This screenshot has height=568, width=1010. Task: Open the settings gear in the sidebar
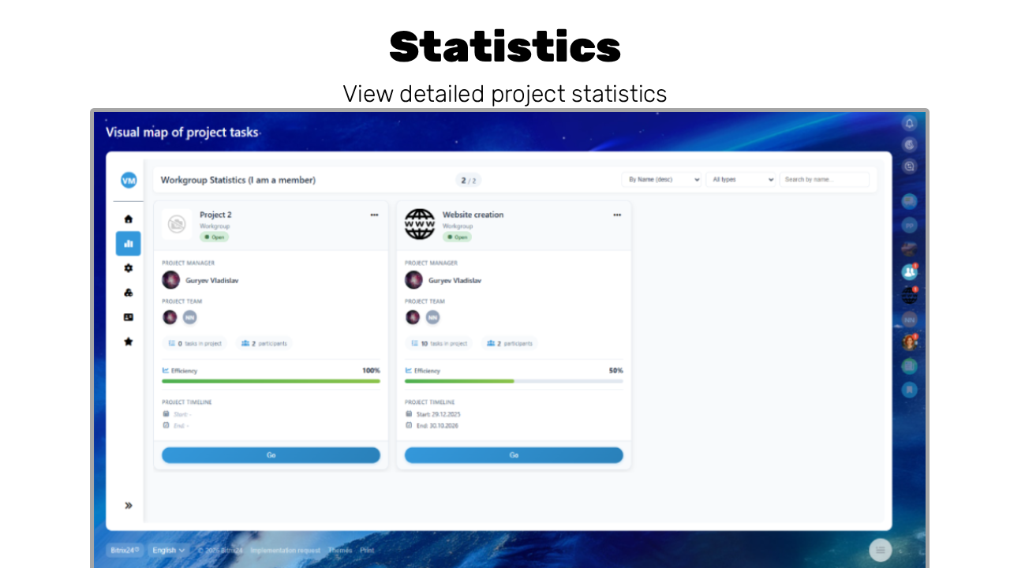[x=129, y=268]
